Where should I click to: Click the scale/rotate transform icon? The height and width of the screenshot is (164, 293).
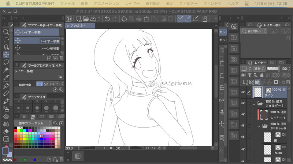tap(146, 19)
